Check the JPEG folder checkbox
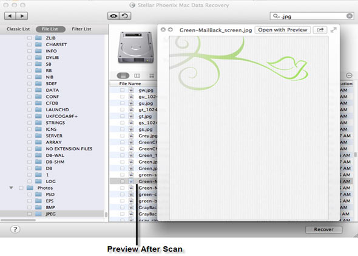The image size is (358, 256). click(x=30, y=214)
